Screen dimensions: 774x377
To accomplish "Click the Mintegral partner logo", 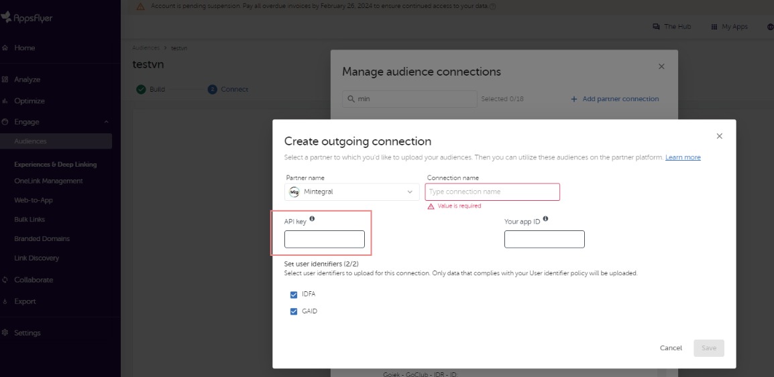I will tap(294, 192).
